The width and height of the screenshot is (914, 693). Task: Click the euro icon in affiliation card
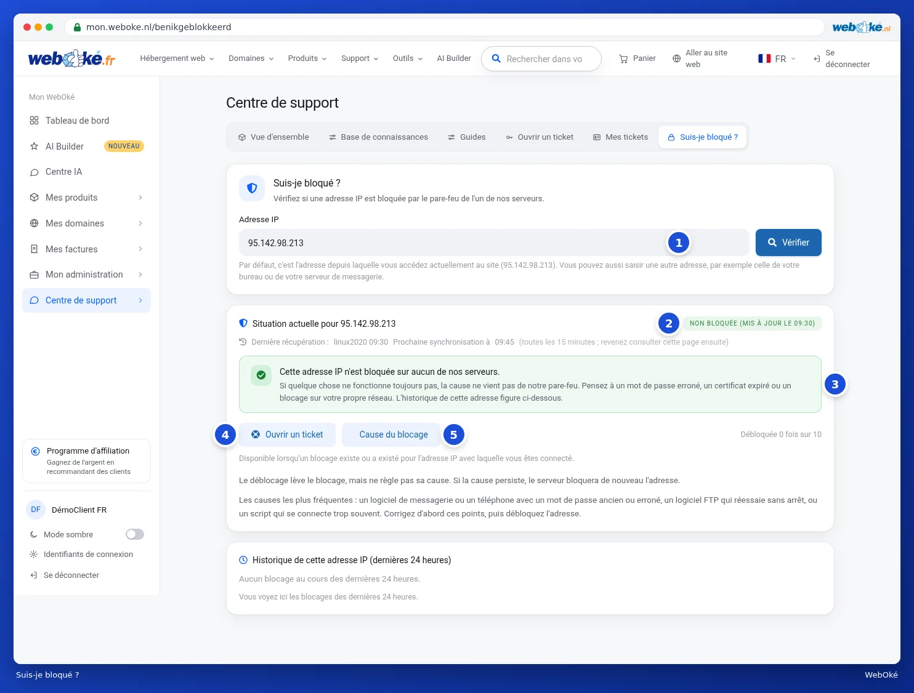36,451
